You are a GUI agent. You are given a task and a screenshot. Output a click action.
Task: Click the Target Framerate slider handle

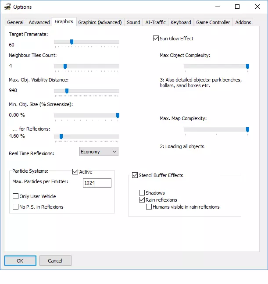[x=71, y=42]
